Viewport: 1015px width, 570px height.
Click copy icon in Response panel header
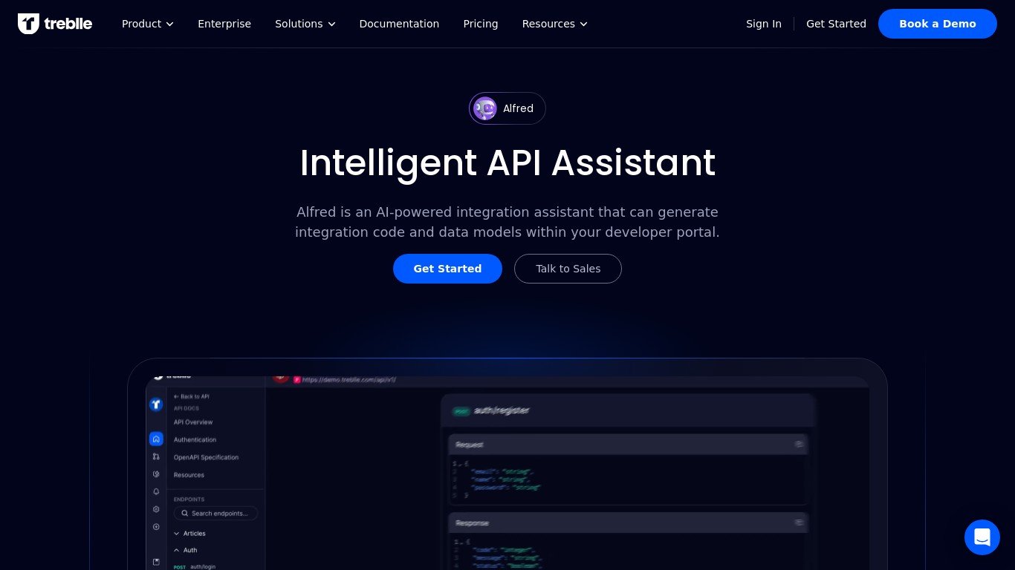click(799, 523)
